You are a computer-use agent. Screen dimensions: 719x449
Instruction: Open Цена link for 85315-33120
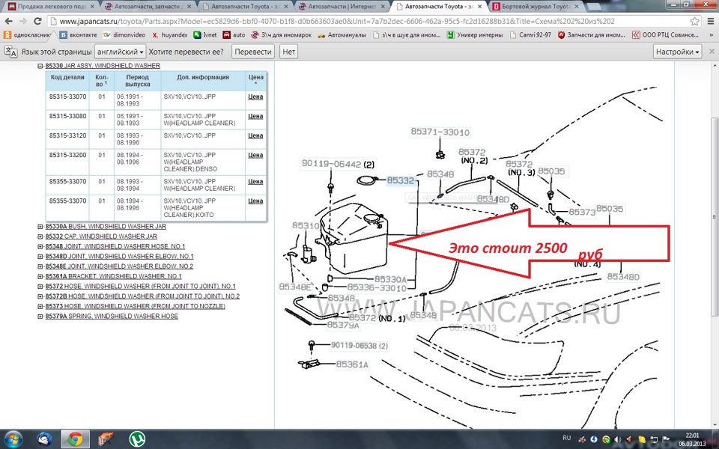(255, 135)
